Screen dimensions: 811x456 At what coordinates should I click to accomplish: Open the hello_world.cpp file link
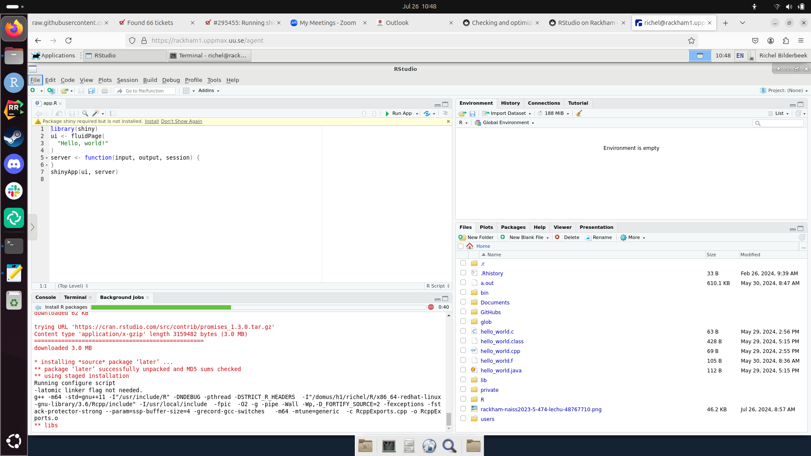(x=500, y=351)
